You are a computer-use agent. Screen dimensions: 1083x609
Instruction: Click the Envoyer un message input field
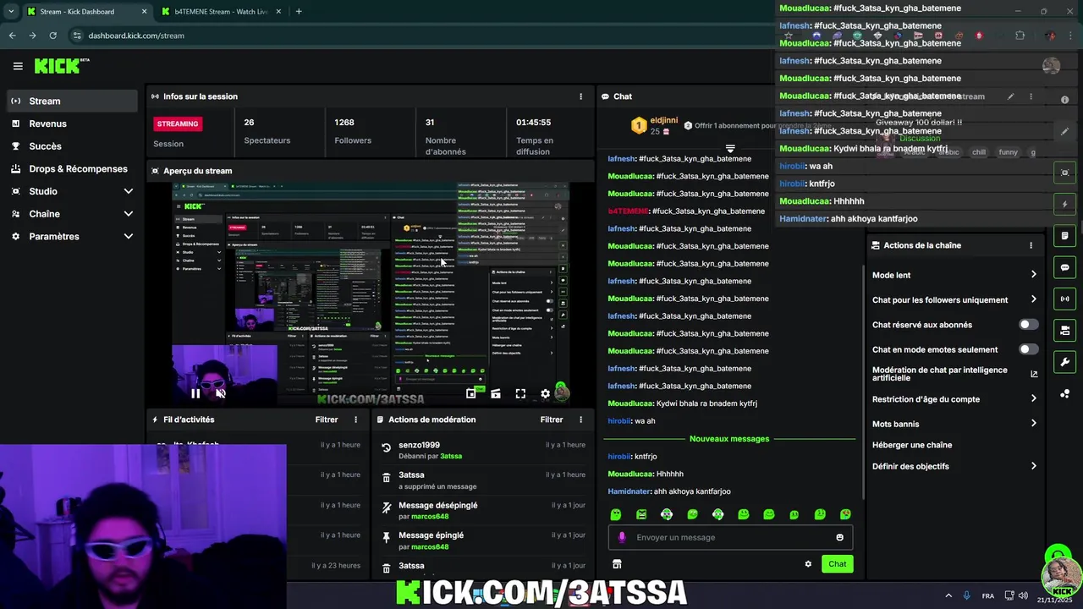(730, 537)
